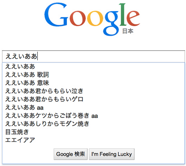Select the first suggestion ええいああ
This screenshot has height=166, width=186.
pyautogui.click(x=93, y=66)
